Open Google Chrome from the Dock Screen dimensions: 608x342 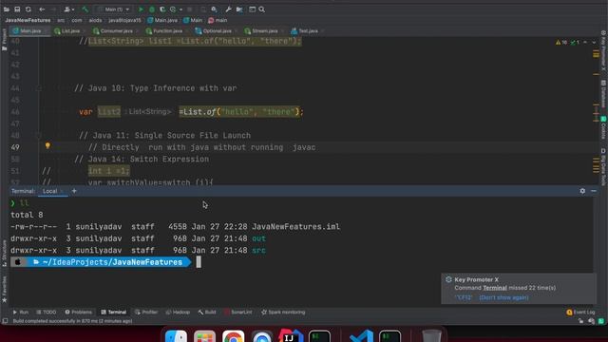234,336
